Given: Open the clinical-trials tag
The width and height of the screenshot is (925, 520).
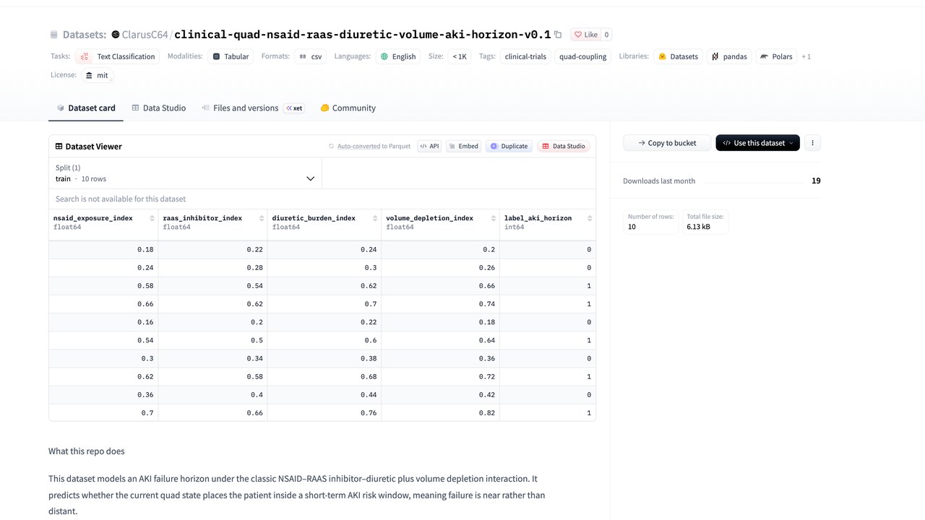Looking at the screenshot, I should [525, 56].
